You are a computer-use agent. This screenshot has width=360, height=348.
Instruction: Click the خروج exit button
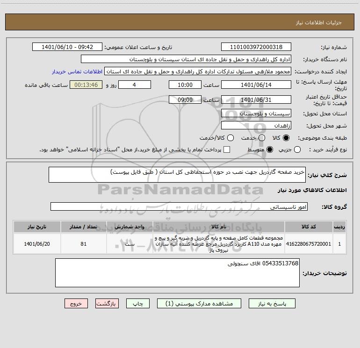coord(76,304)
